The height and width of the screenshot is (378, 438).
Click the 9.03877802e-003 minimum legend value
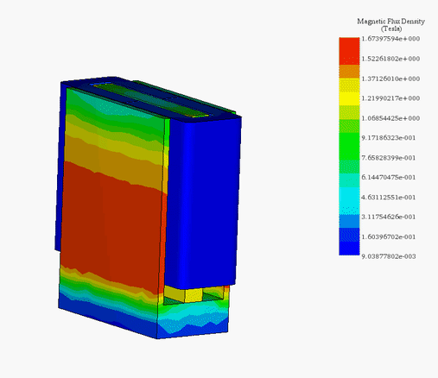pos(389,256)
